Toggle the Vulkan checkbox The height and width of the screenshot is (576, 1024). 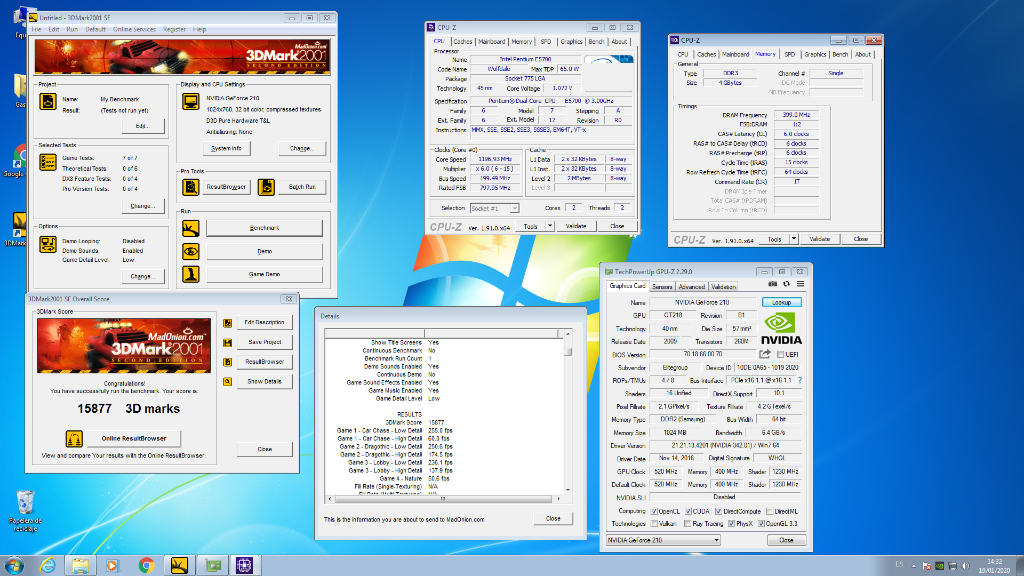pos(654,524)
